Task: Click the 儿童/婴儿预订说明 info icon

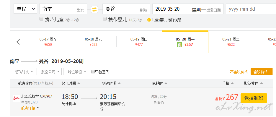Action: (x=149, y=20)
